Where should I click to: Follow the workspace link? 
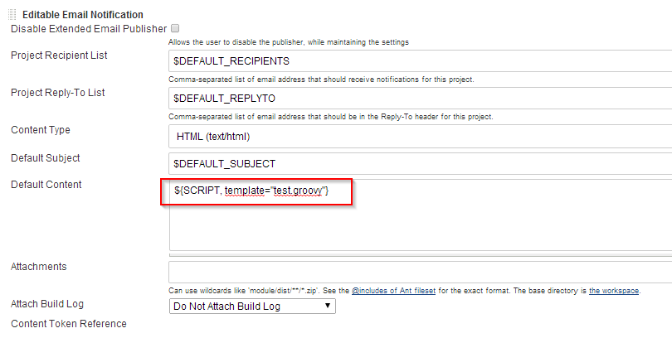click(x=615, y=292)
